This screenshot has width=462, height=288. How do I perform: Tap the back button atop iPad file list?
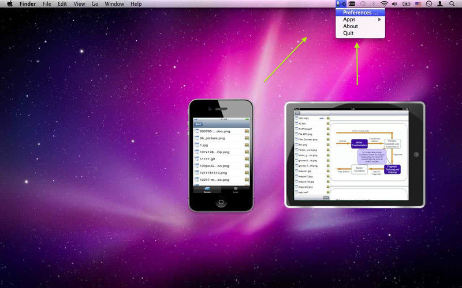(x=297, y=113)
